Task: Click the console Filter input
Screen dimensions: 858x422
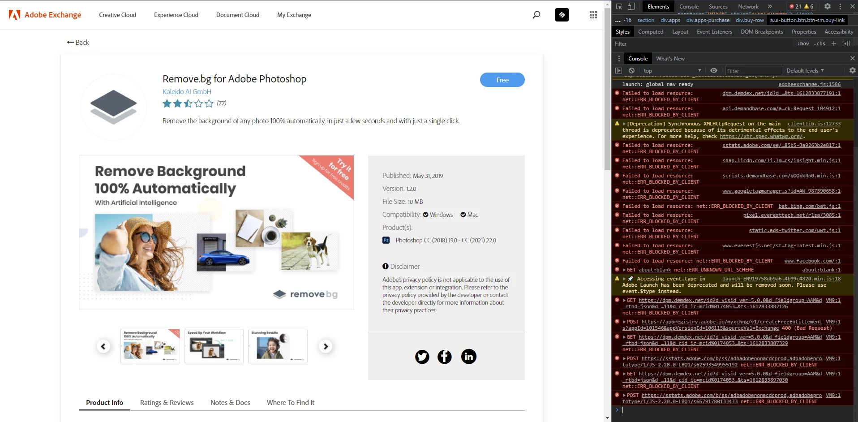Action: coord(754,71)
